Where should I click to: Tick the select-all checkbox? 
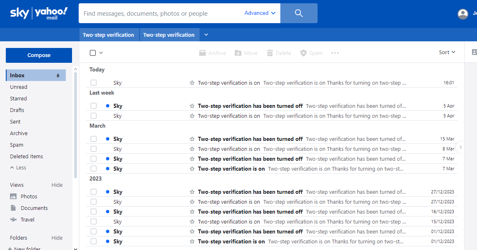93,53
